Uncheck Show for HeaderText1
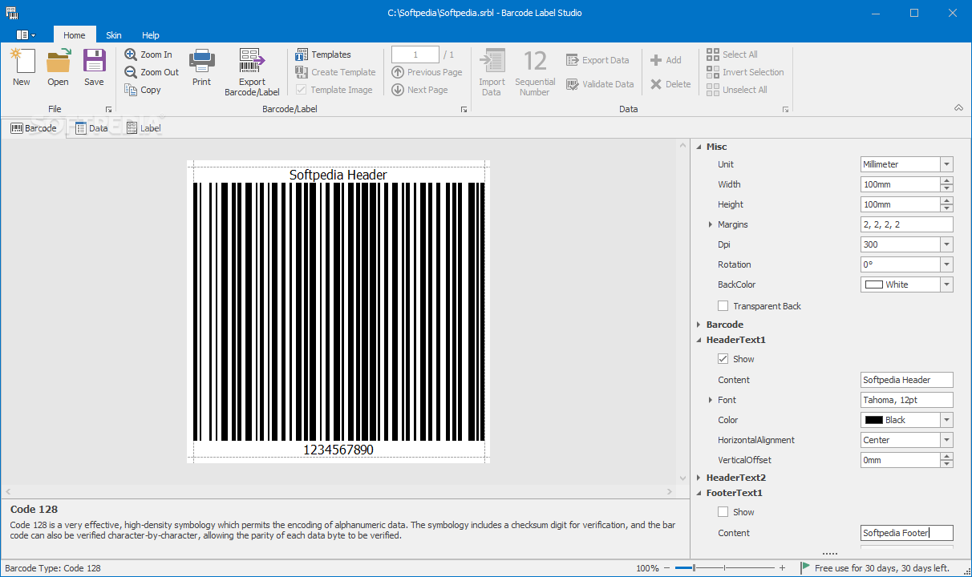 pos(723,358)
